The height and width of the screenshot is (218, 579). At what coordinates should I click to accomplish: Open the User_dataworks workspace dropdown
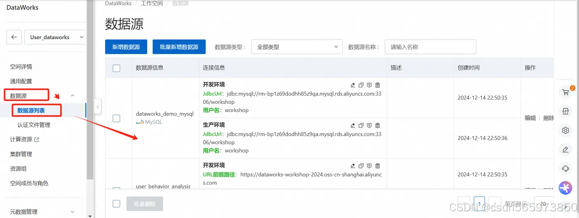click(55, 37)
